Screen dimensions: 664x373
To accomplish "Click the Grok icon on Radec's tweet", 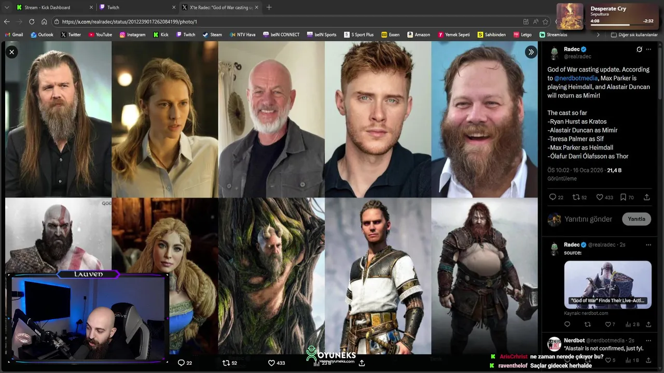I will point(639,49).
